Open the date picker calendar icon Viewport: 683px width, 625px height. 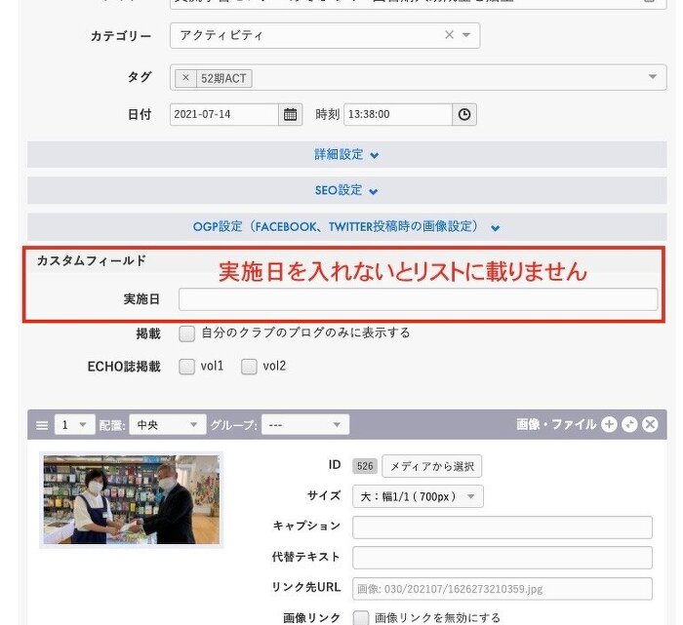click(291, 114)
